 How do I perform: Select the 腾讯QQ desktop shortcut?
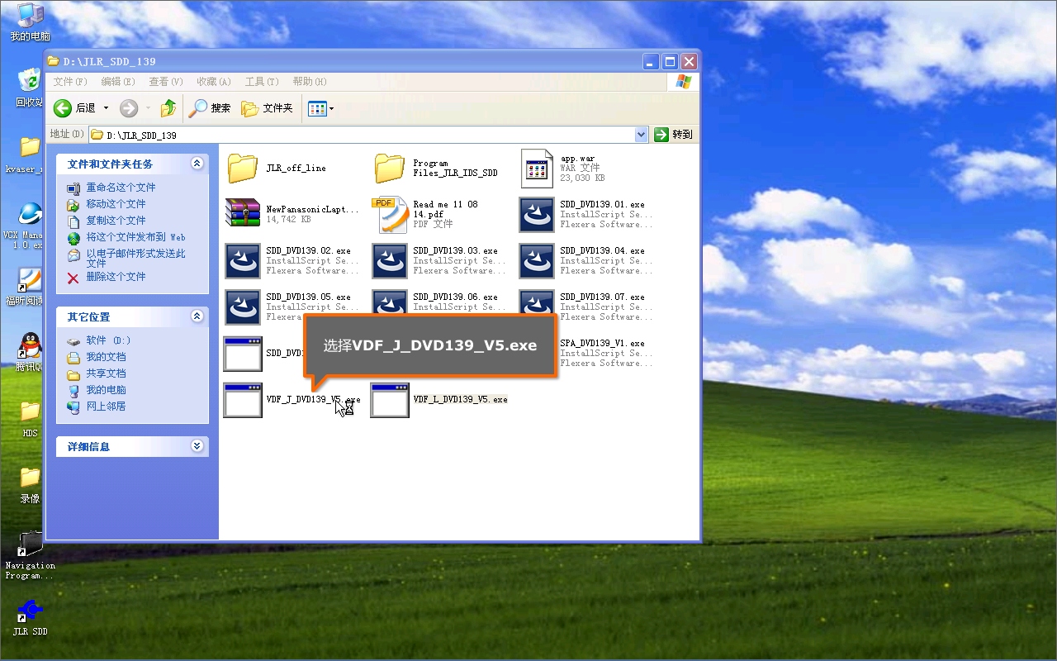click(30, 347)
